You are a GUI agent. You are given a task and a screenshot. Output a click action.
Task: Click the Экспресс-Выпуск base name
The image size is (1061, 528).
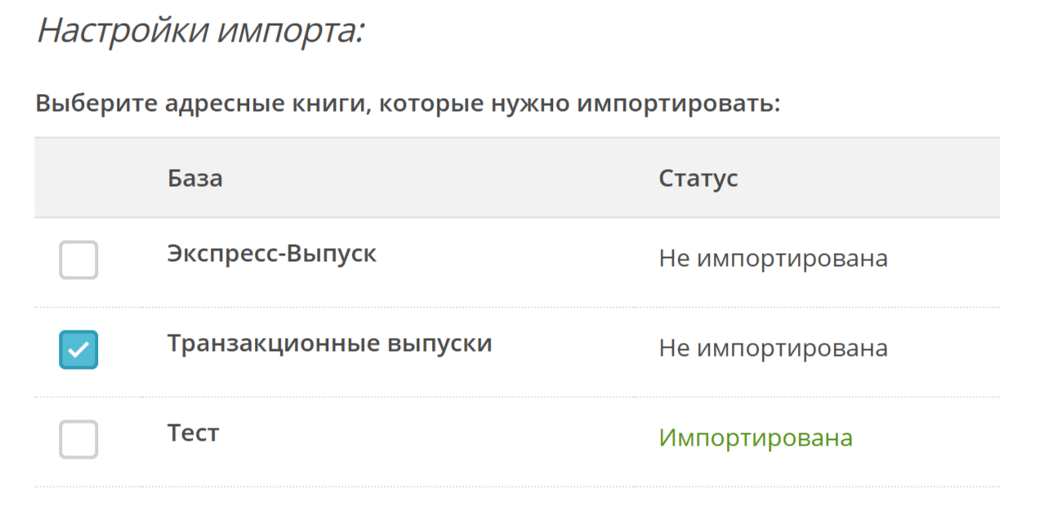(x=272, y=254)
